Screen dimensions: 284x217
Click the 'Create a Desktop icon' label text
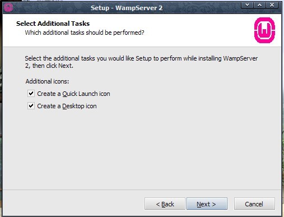click(x=67, y=106)
